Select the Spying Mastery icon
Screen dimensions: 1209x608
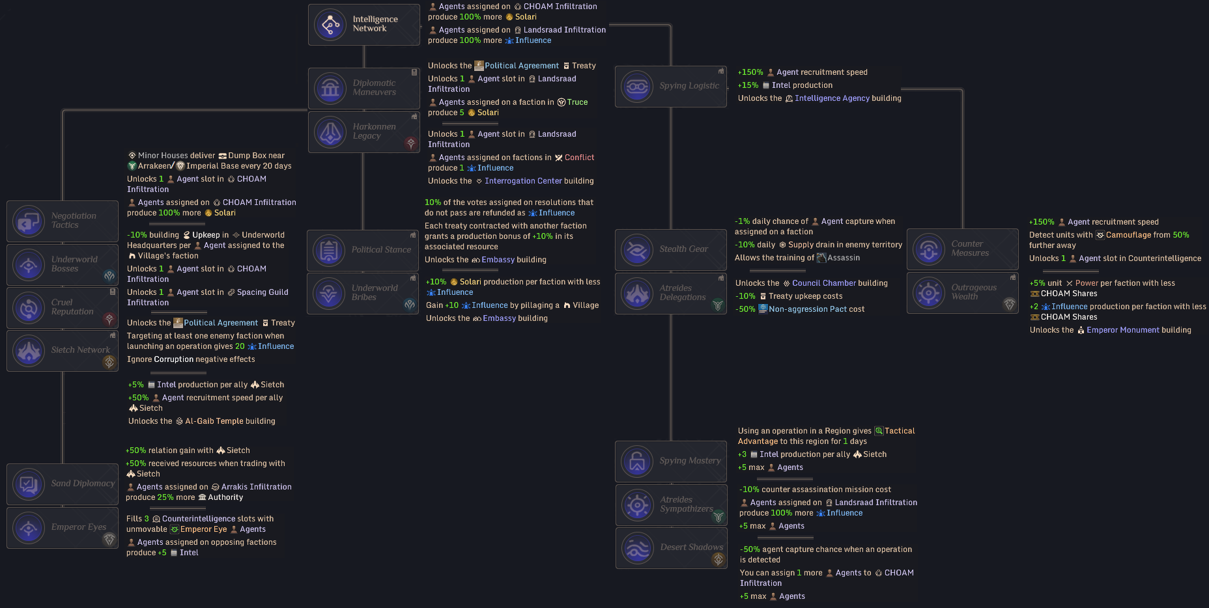coord(637,462)
